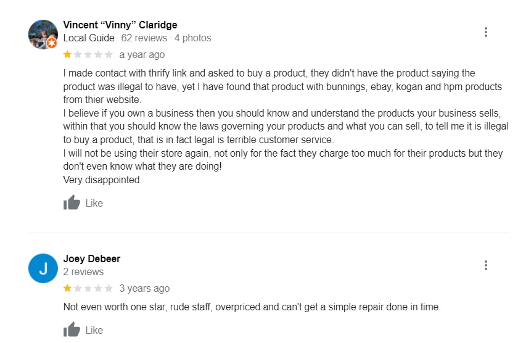
Task: Click Joey's review text about rude staff
Action: [x=252, y=307]
